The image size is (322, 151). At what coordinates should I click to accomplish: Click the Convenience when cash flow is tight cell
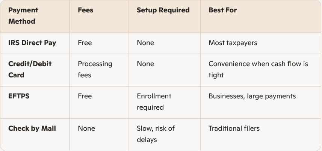258,69
